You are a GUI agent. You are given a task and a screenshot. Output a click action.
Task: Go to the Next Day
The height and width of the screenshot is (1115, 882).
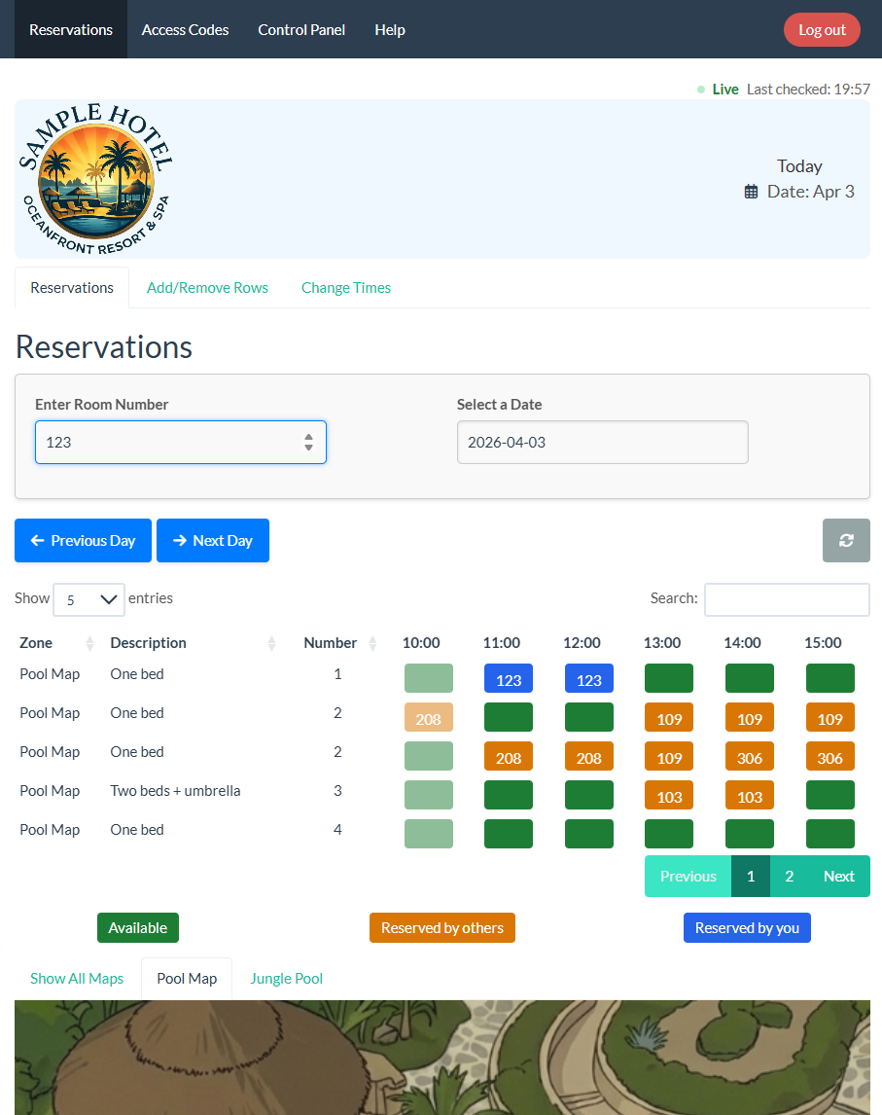(x=212, y=540)
